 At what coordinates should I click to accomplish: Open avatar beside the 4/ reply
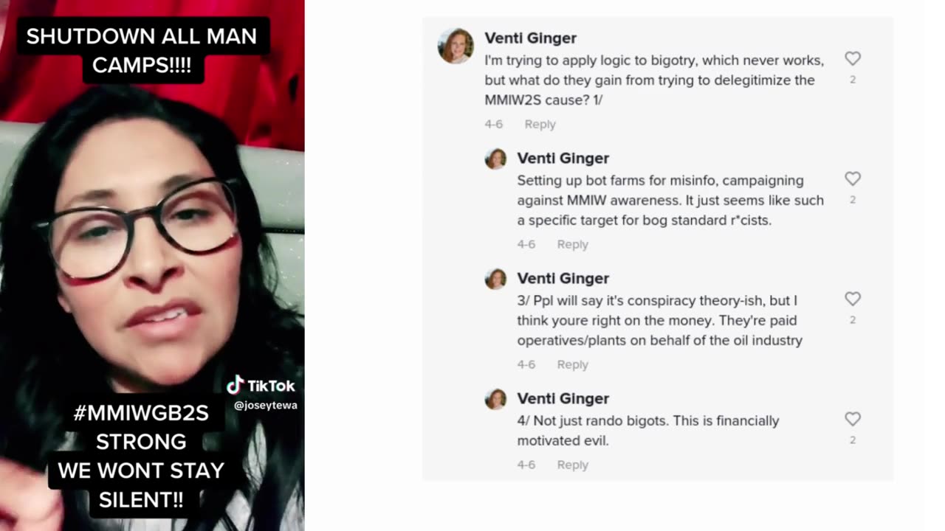495,399
